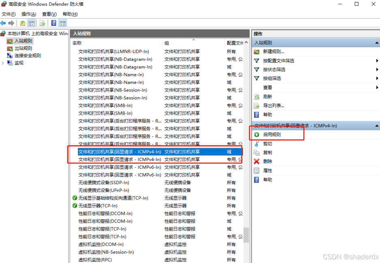Click 刷新 in the actions pane
This screenshot has height=263, width=380.
(267, 97)
